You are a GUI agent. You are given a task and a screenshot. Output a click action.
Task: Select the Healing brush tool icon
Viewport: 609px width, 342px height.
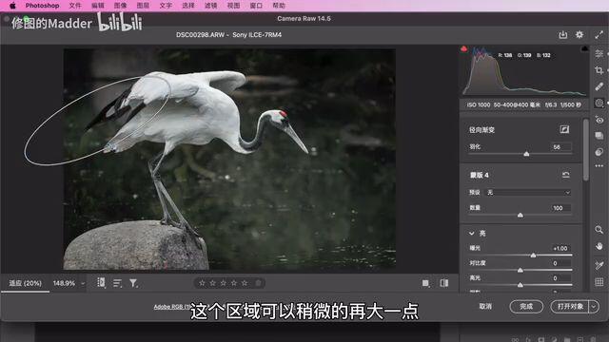[599, 86]
